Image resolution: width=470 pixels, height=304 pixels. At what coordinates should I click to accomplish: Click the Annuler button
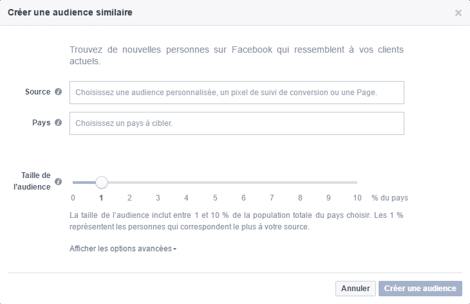click(355, 289)
